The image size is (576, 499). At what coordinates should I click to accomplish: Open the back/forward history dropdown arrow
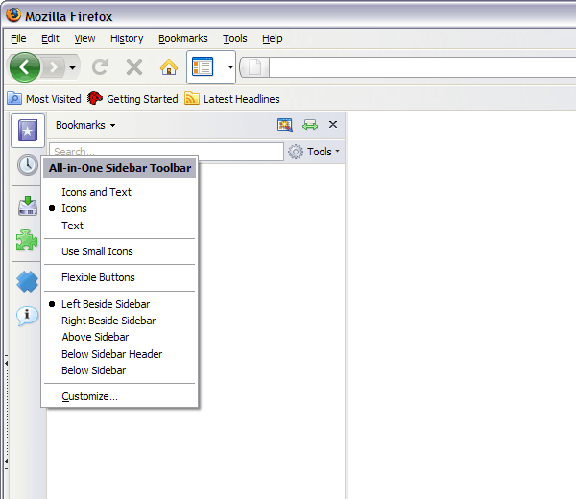(x=72, y=67)
